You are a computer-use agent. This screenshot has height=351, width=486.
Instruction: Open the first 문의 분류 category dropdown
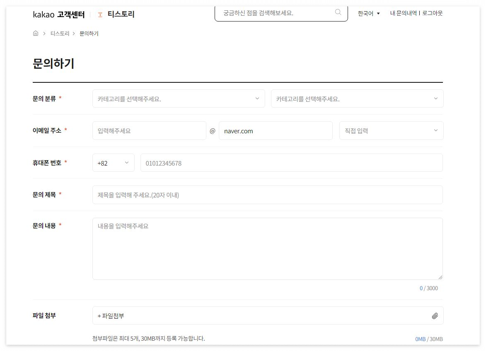(x=179, y=99)
